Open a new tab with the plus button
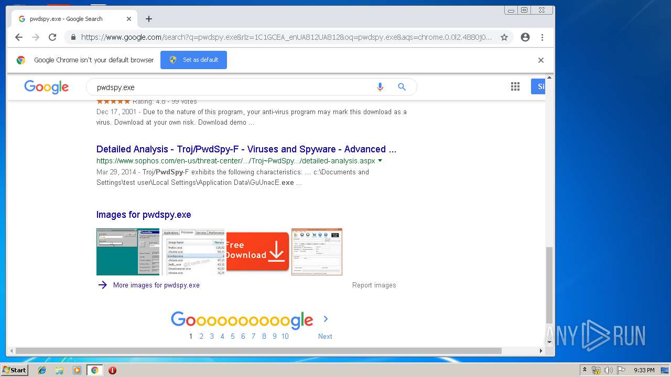Screen dimensions: 671x377 149,19
